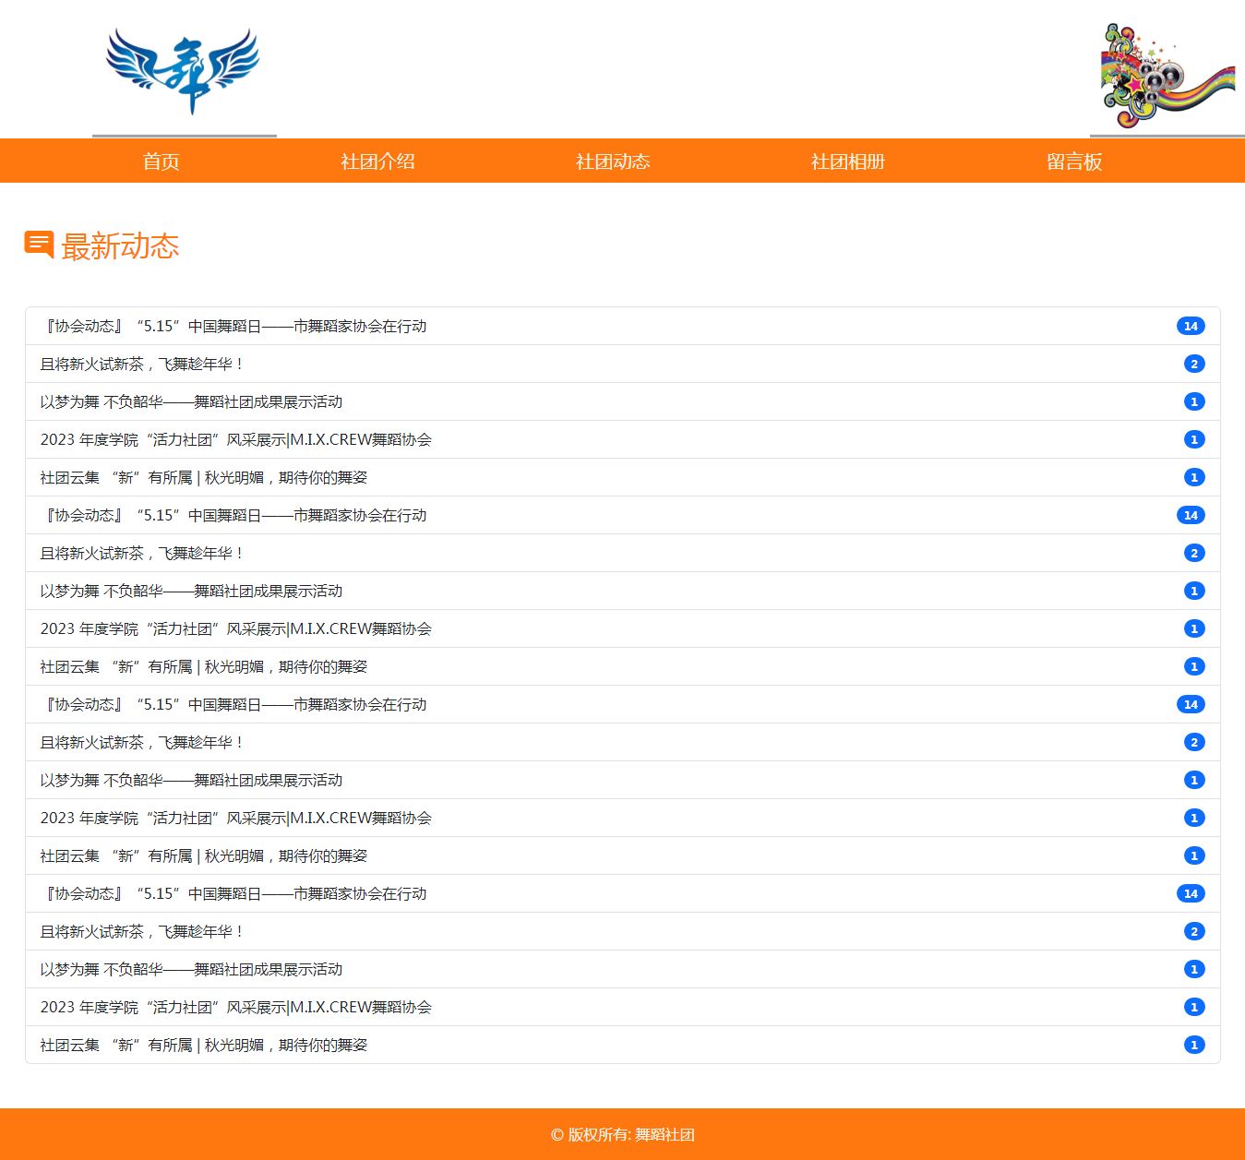Click the 1 badge in the last 以梦为舞 row
This screenshot has width=1245, height=1160.
pos(1194,969)
